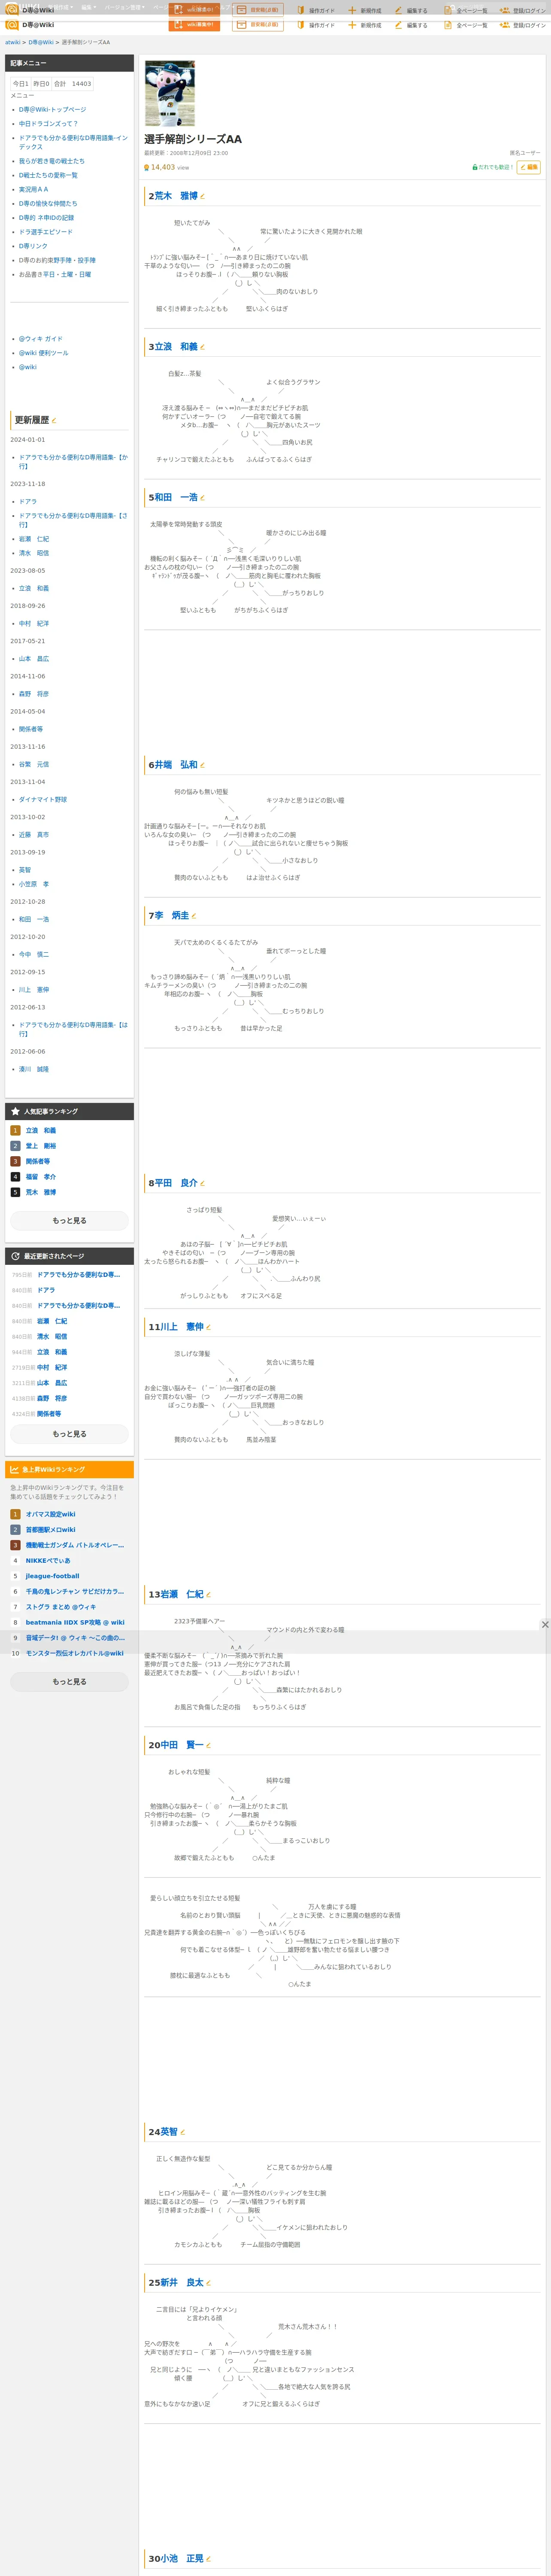Image resolution: width=551 pixels, height=2576 pixels.
Task: Click the edit pencil beside 6井端 弘和 heading
Action: coord(202,765)
